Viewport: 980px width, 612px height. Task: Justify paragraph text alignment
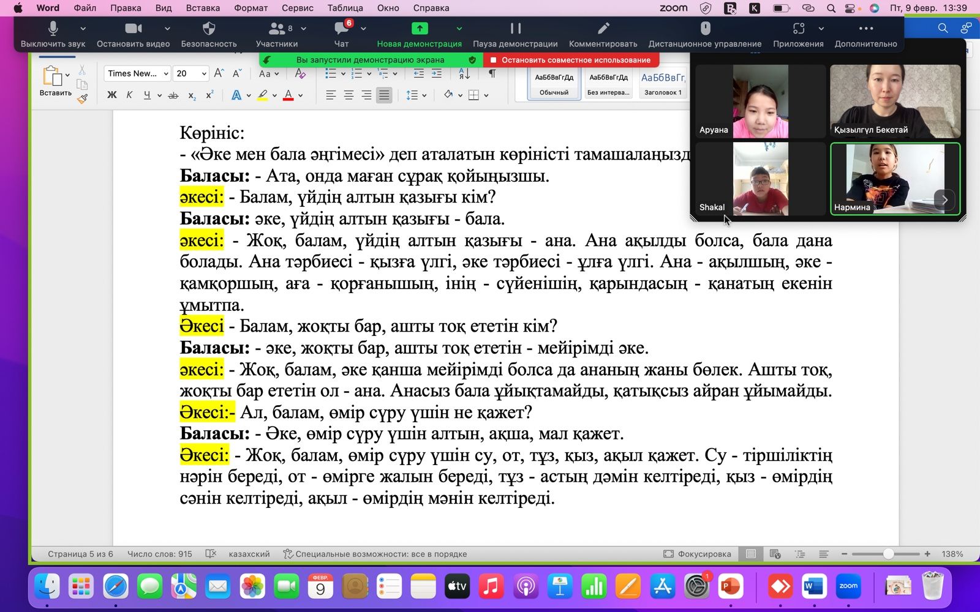pyautogui.click(x=384, y=95)
